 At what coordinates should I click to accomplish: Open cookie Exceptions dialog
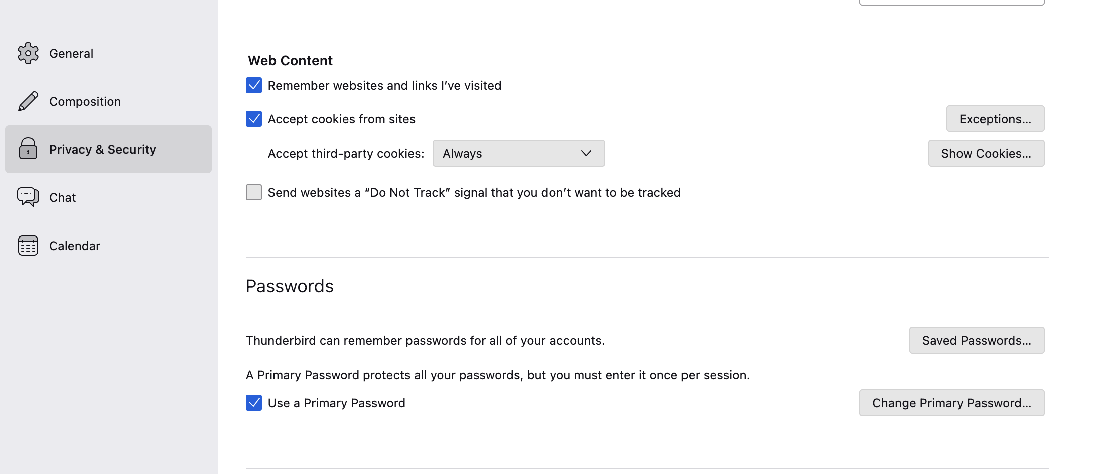(995, 119)
